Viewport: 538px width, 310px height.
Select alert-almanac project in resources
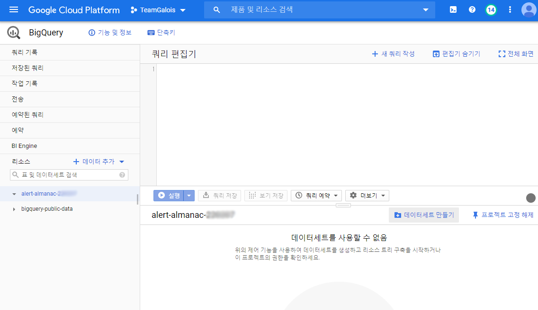point(49,194)
